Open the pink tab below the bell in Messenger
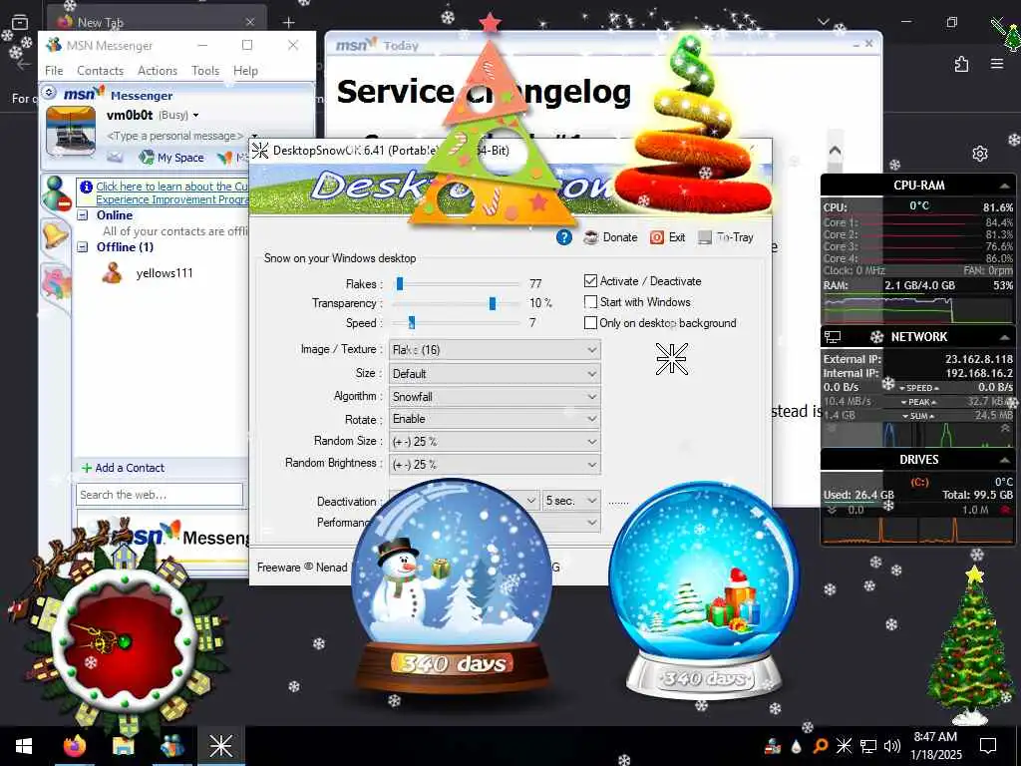The width and height of the screenshot is (1021, 766). pos(56,283)
